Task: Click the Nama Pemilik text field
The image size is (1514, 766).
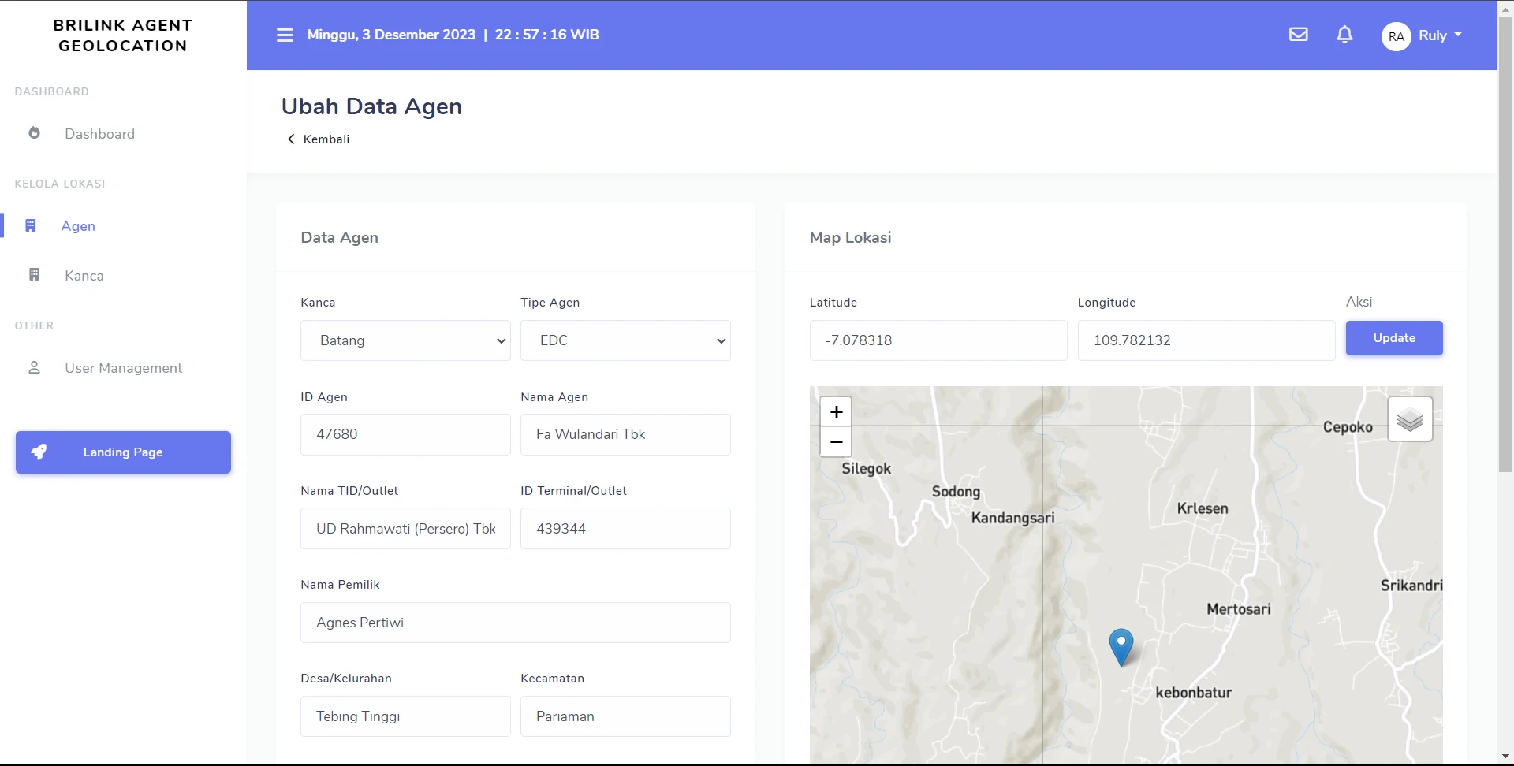Action: click(515, 623)
